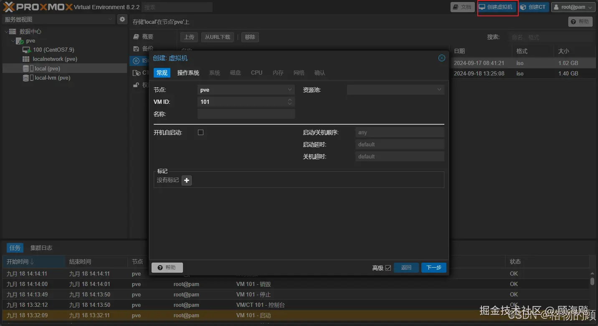Select localnetwork (pve) entry
The height and width of the screenshot is (326, 598).
point(55,59)
